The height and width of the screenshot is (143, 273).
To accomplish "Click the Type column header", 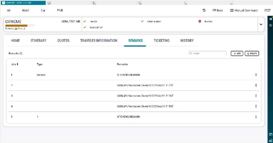I will click(40, 64).
